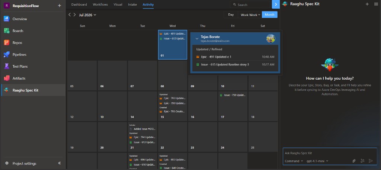Click the RequisitionFlow project avatar
Image resolution: width=381 pixels, height=170 pixels.
coord(7,6)
